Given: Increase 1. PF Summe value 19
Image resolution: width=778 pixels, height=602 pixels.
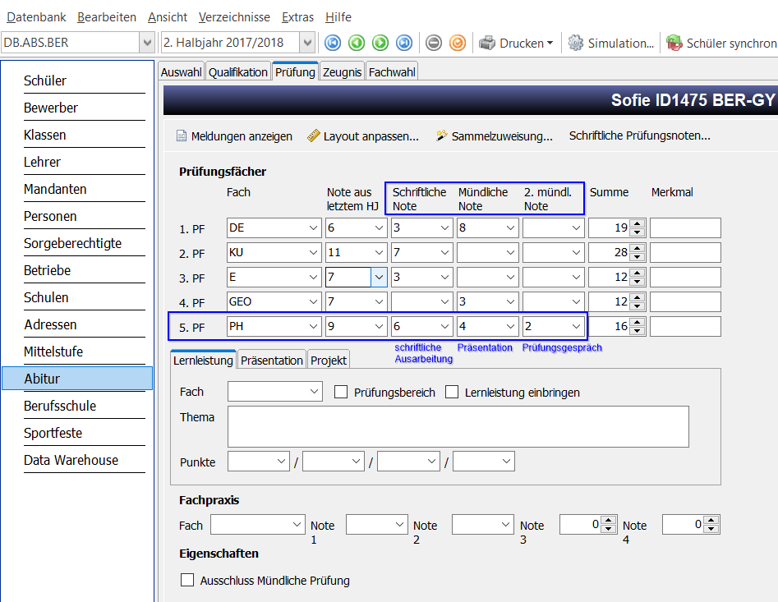Looking at the screenshot, I should 637,223.
